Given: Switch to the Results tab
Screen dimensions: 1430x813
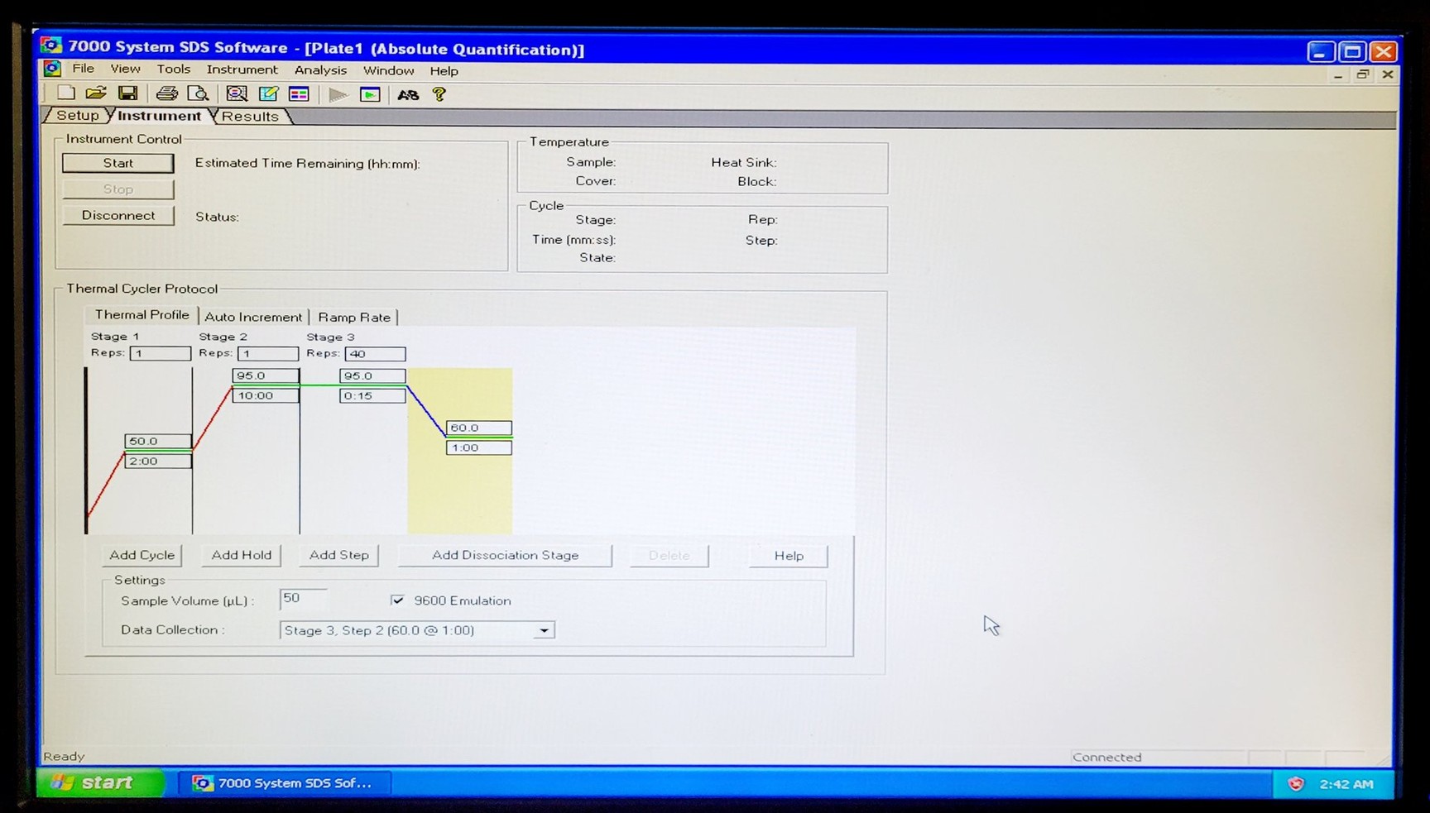Looking at the screenshot, I should pyautogui.click(x=250, y=117).
